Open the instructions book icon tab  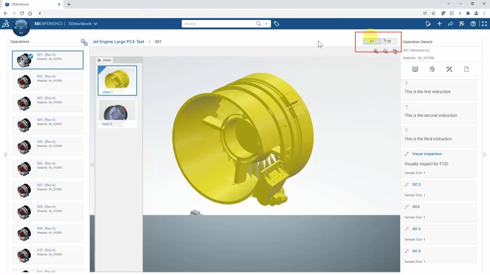coord(415,69)
